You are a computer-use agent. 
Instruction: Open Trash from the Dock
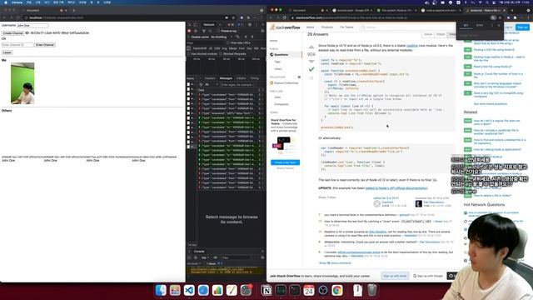372,290
